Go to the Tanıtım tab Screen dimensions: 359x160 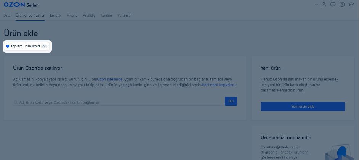click(106, 16)
